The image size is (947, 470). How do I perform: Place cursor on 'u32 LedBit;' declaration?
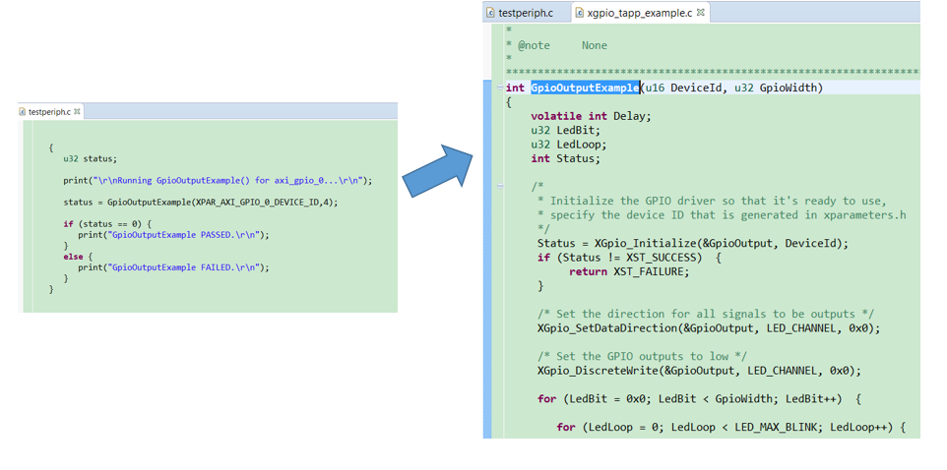click(x=565, y=131)
